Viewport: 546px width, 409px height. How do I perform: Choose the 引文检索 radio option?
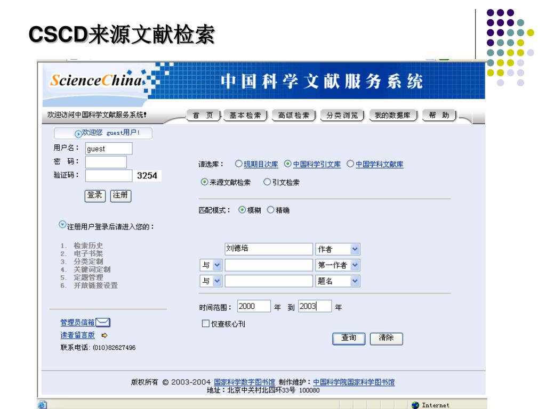[x=268, y=182]
